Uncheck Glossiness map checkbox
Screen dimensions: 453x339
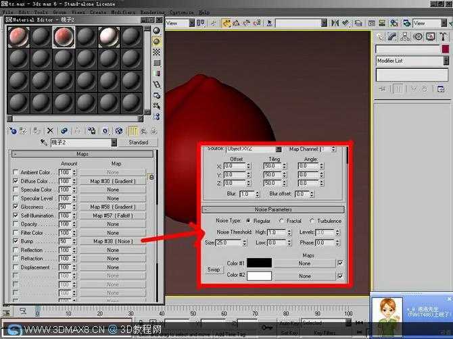coord(16,207)
